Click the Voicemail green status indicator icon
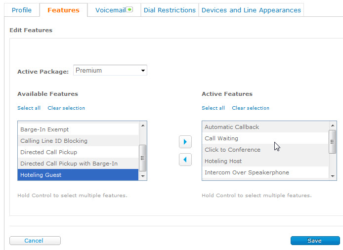Viewport: 343px width, 250px height. coord(129,9)
